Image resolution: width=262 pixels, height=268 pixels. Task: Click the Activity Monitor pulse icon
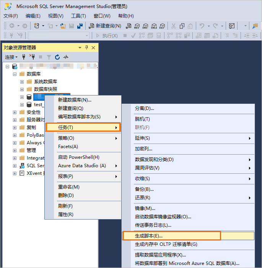pyautogui.click(x=66, y=57)
